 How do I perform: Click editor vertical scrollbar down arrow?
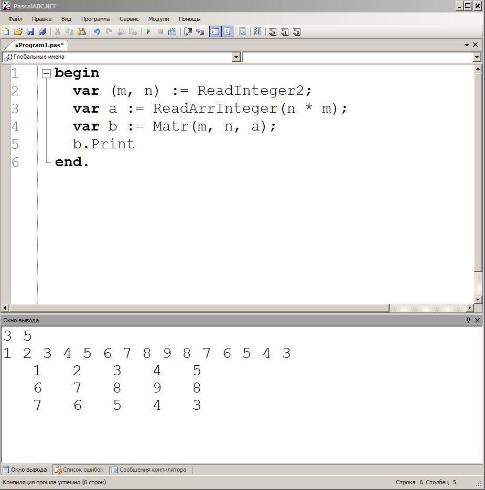[478, 299]
